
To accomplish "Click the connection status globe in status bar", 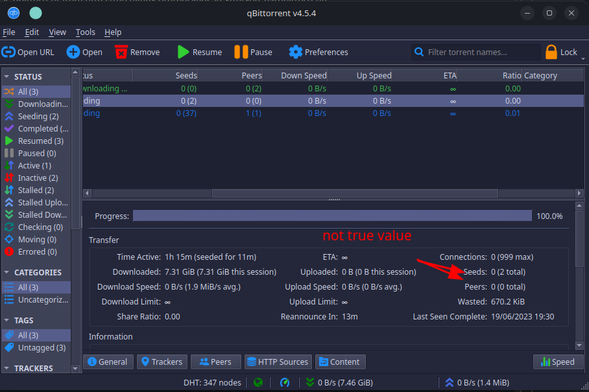I will coord(258,382).
